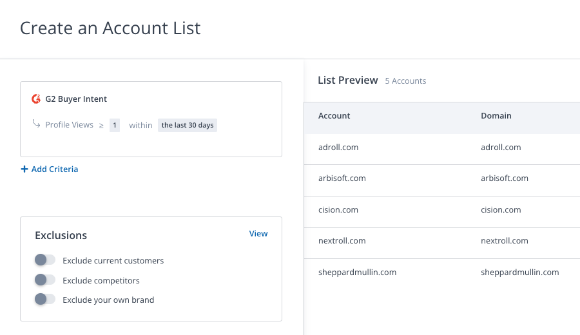
Task: Open the nextroll.com account row
Action: [x=342, y=241]
